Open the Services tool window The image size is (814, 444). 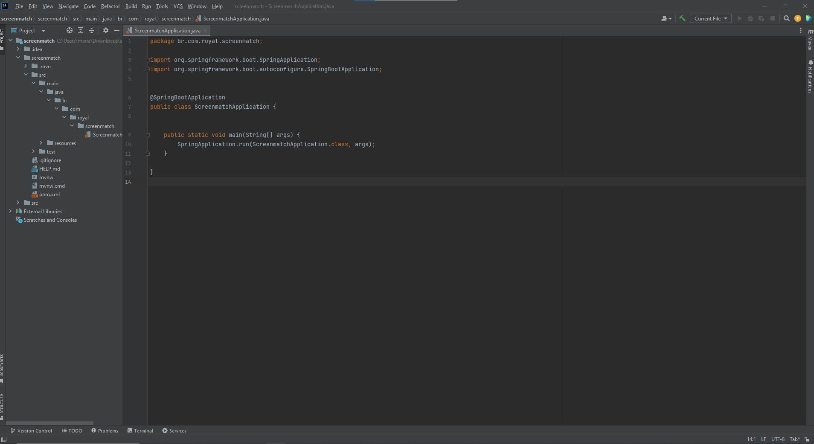pyautogui.click(x=174, y=431)
